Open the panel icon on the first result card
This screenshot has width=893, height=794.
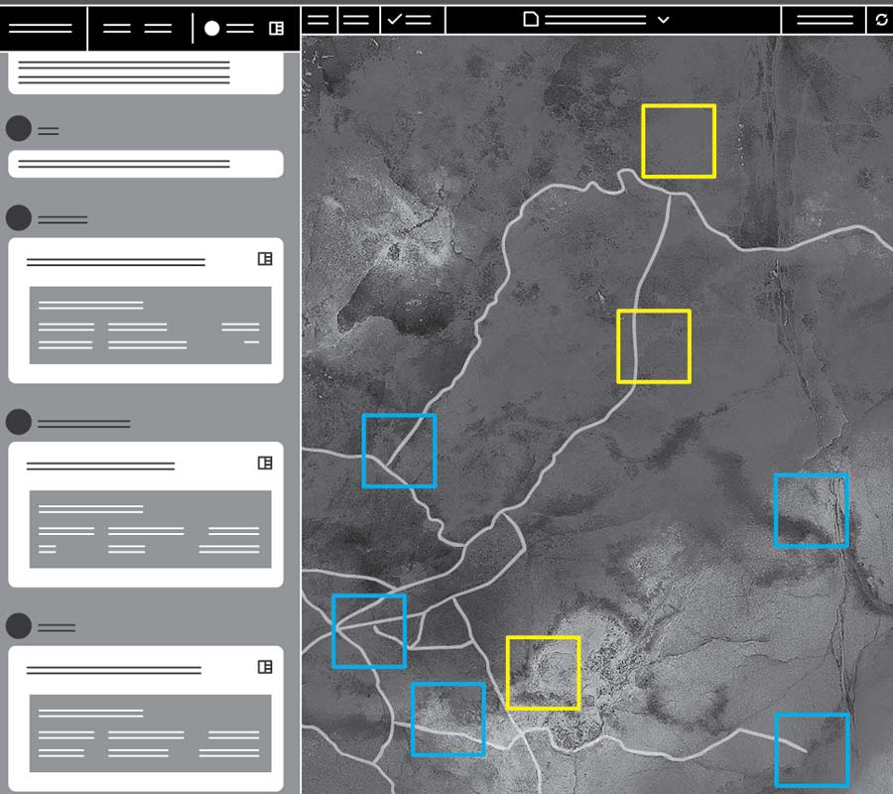coord(265,259)
